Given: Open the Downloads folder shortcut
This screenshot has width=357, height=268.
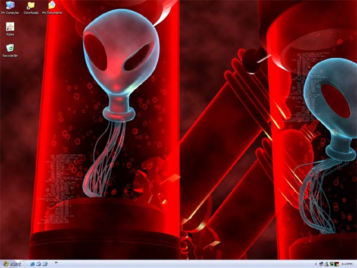Looking at the screenshot, I should point(31,8).
